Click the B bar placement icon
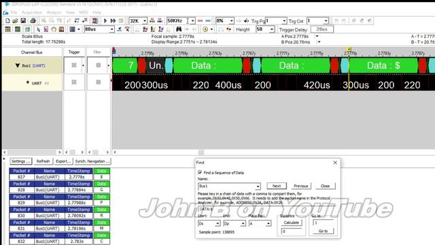 point(153,29)
